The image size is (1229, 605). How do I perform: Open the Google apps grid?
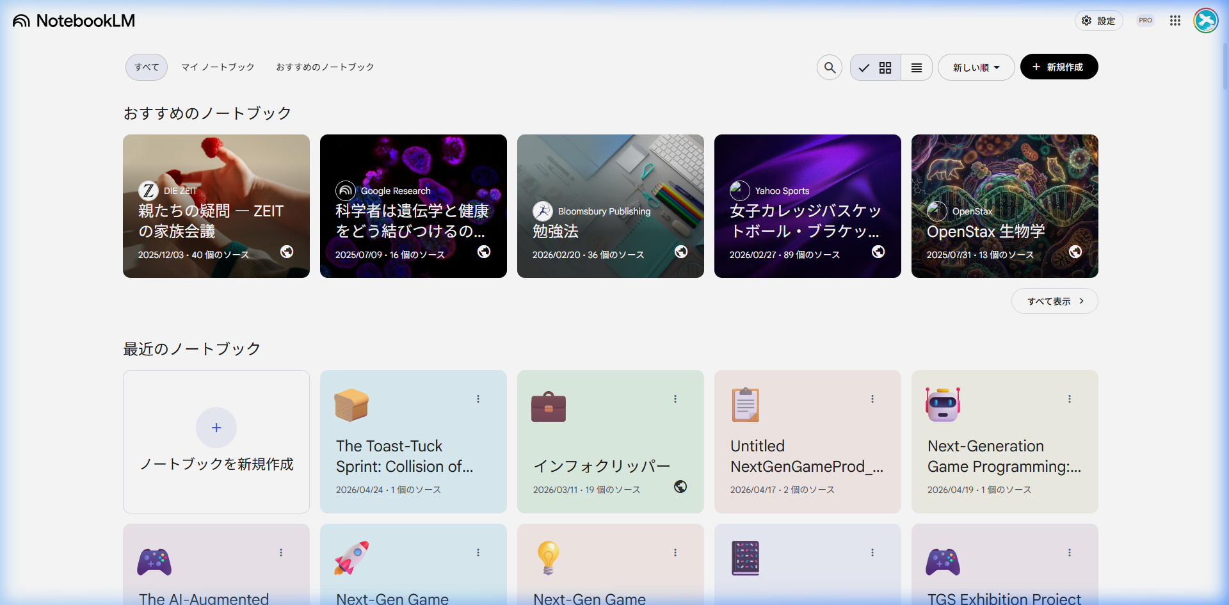tap(1175, 20)
